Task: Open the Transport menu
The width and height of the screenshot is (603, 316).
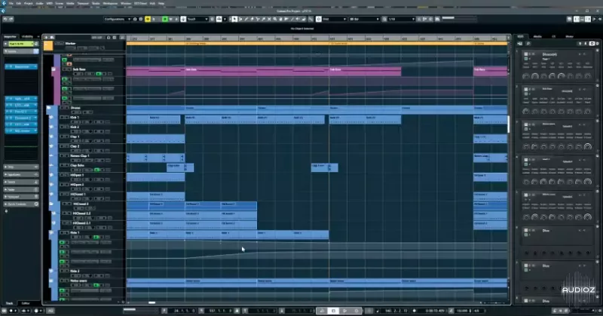Action: [x=83, y=3]
